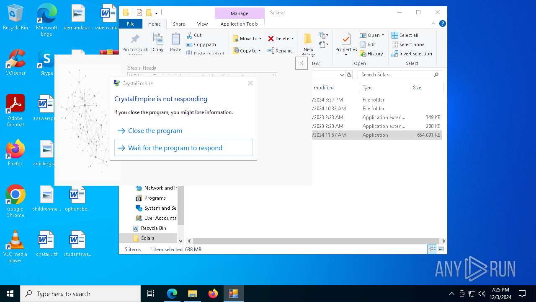Click Rename in the ribbon
Viewport: 536px width, 302px height.
280,51
